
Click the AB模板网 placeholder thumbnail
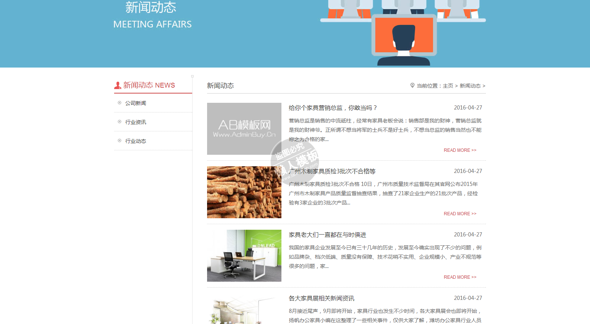tap(244, 129)
